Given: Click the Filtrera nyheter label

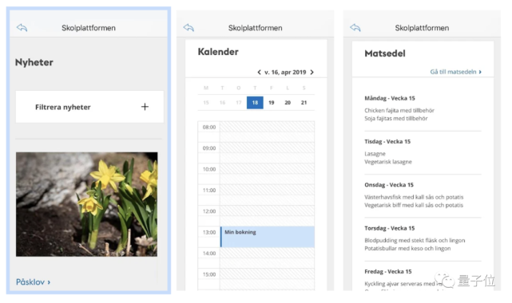Looking at the screenshot, I should (x=62, y=107).
